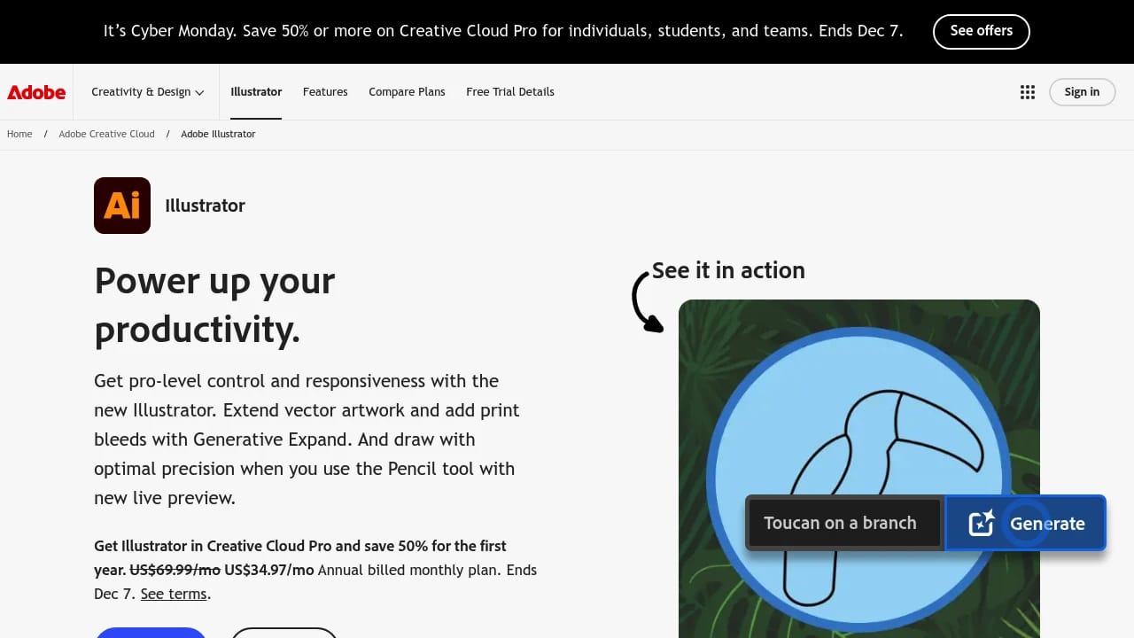Screen dimensions: 1134x638
Task: Click the blue CTA button at page bottom
Action: click(x=151, y=634)
